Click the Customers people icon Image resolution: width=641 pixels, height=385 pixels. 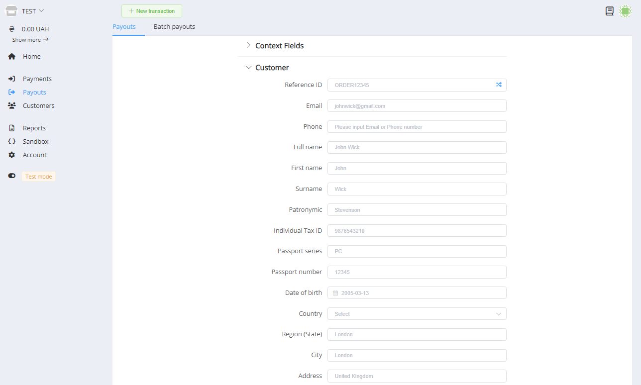tap(12, 105)
